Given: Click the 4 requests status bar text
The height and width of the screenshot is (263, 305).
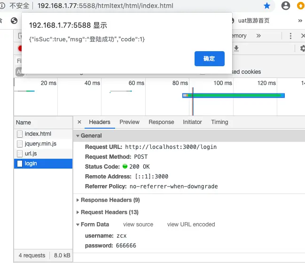Looking at the screenshot, I should (32, 255).
